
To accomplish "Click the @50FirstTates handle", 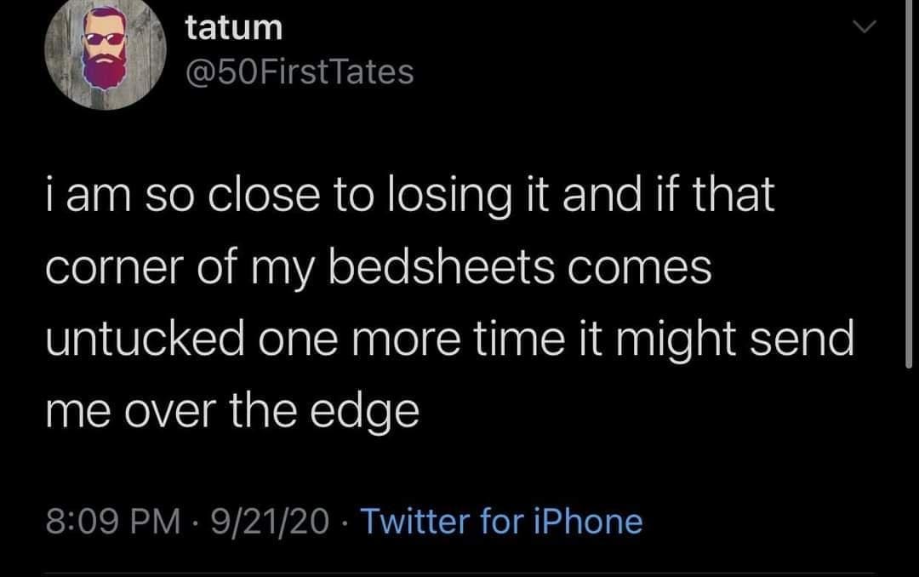I will [x=300, y=72].
